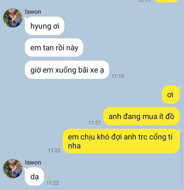
Task: Select the 'anh đang mua ít đồ' bubble
Action: [x=141, y=116]
